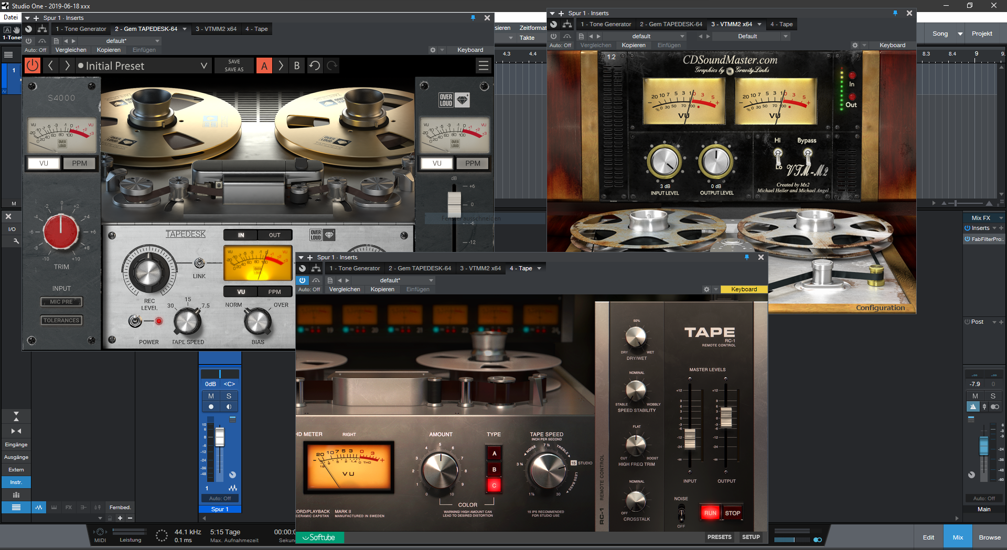Select Tape type A button

point(494,454)
